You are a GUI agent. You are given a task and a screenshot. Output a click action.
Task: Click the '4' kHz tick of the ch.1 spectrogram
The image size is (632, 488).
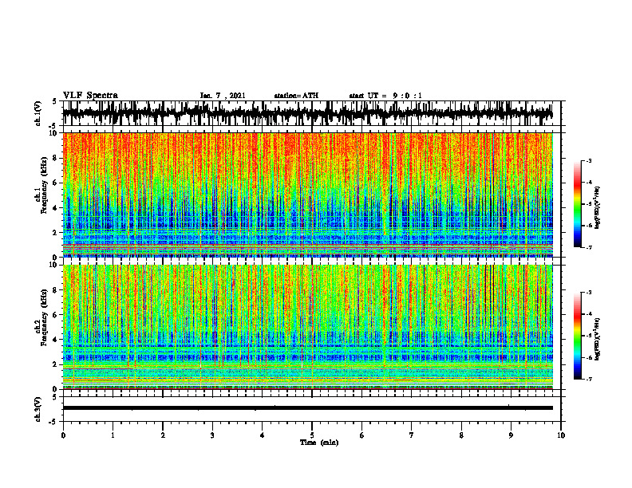56,208
